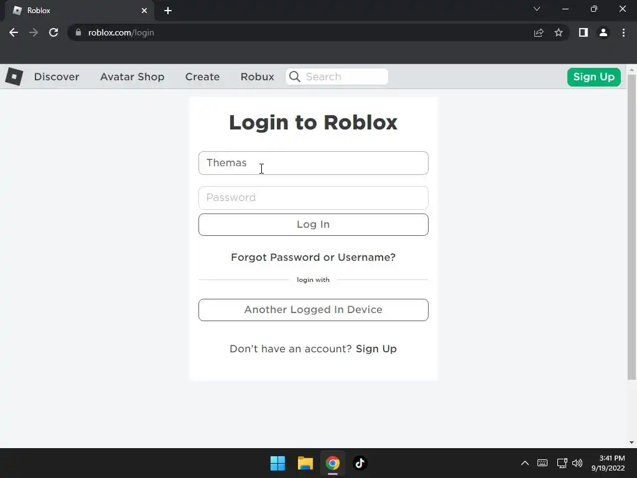Open File Explorer from the taskbar

(x=305, y=463)
